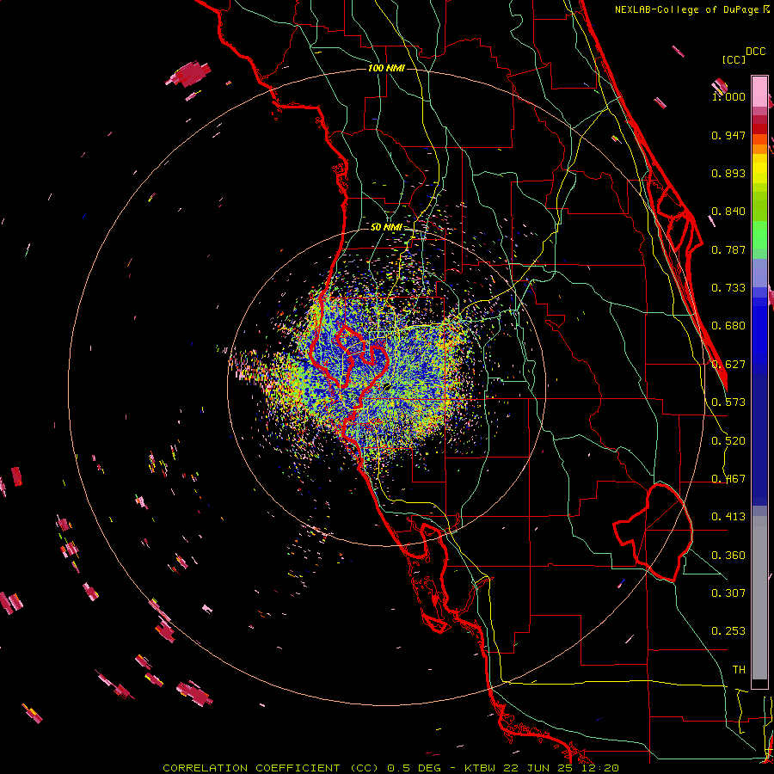Screen dimensions: 774x774
Task: Click the 0.947 scale value
Action: click(728, 135)
